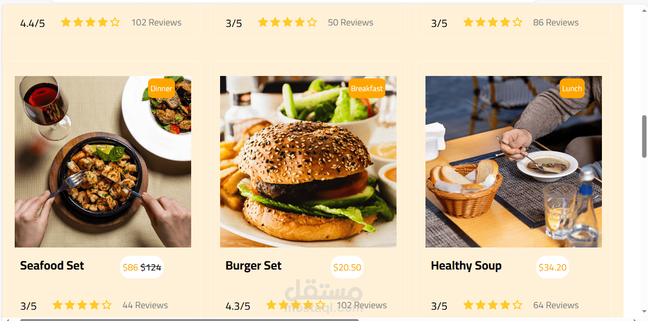The image size is (648, 321).
Task: Click the vertical scrollbar thumb
Action: [x=644, y=136]
